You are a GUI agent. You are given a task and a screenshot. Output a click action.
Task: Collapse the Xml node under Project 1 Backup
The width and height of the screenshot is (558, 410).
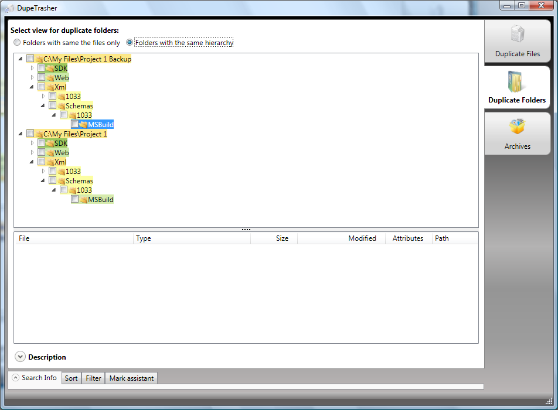coord(32,87)
